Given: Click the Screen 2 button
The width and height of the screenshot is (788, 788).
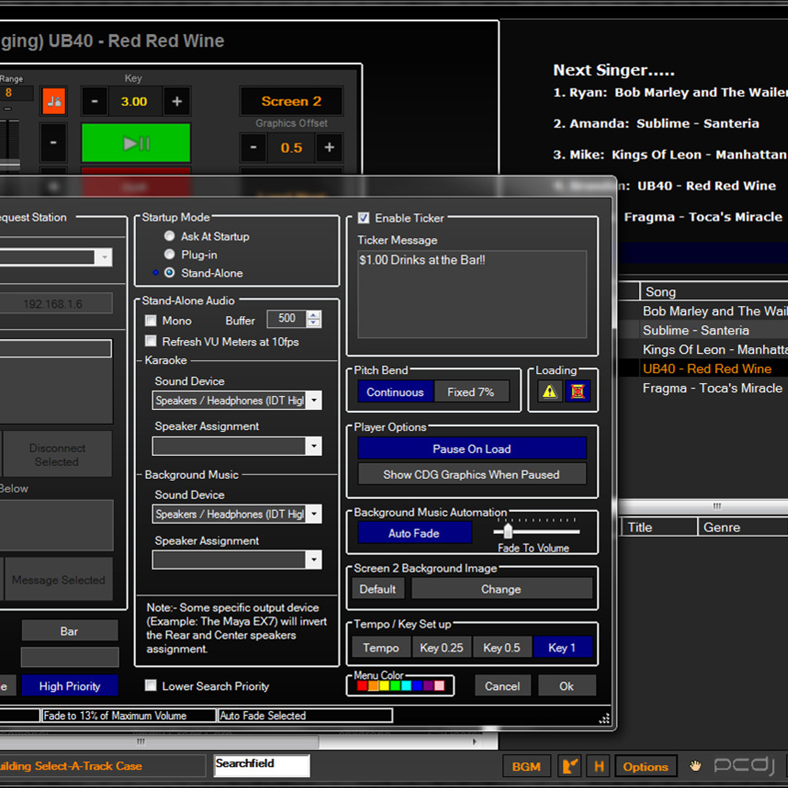Looking at the screenshot, I should (292, 101).
